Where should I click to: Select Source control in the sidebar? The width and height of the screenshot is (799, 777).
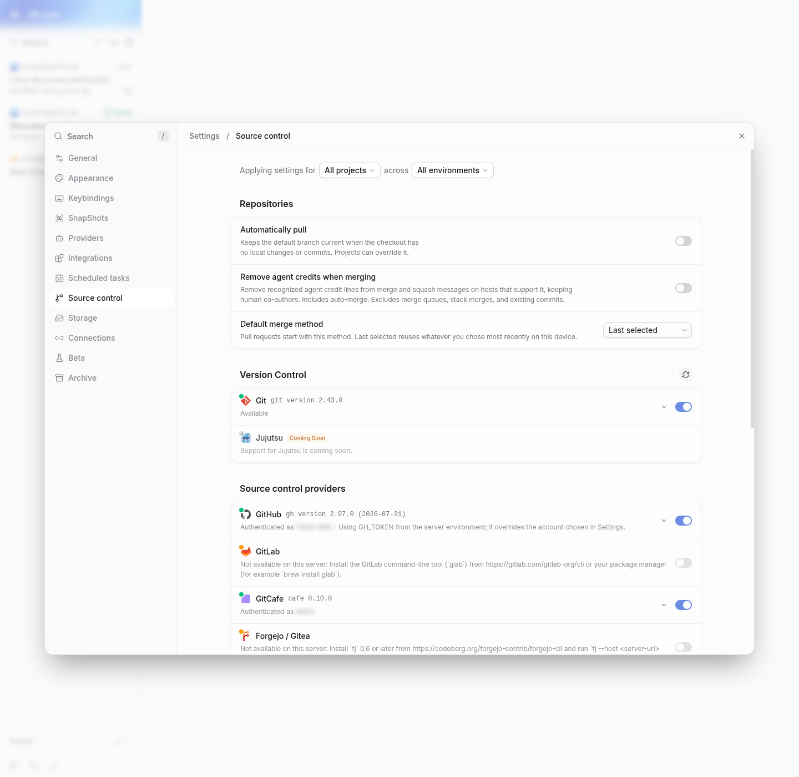(111, 298)
